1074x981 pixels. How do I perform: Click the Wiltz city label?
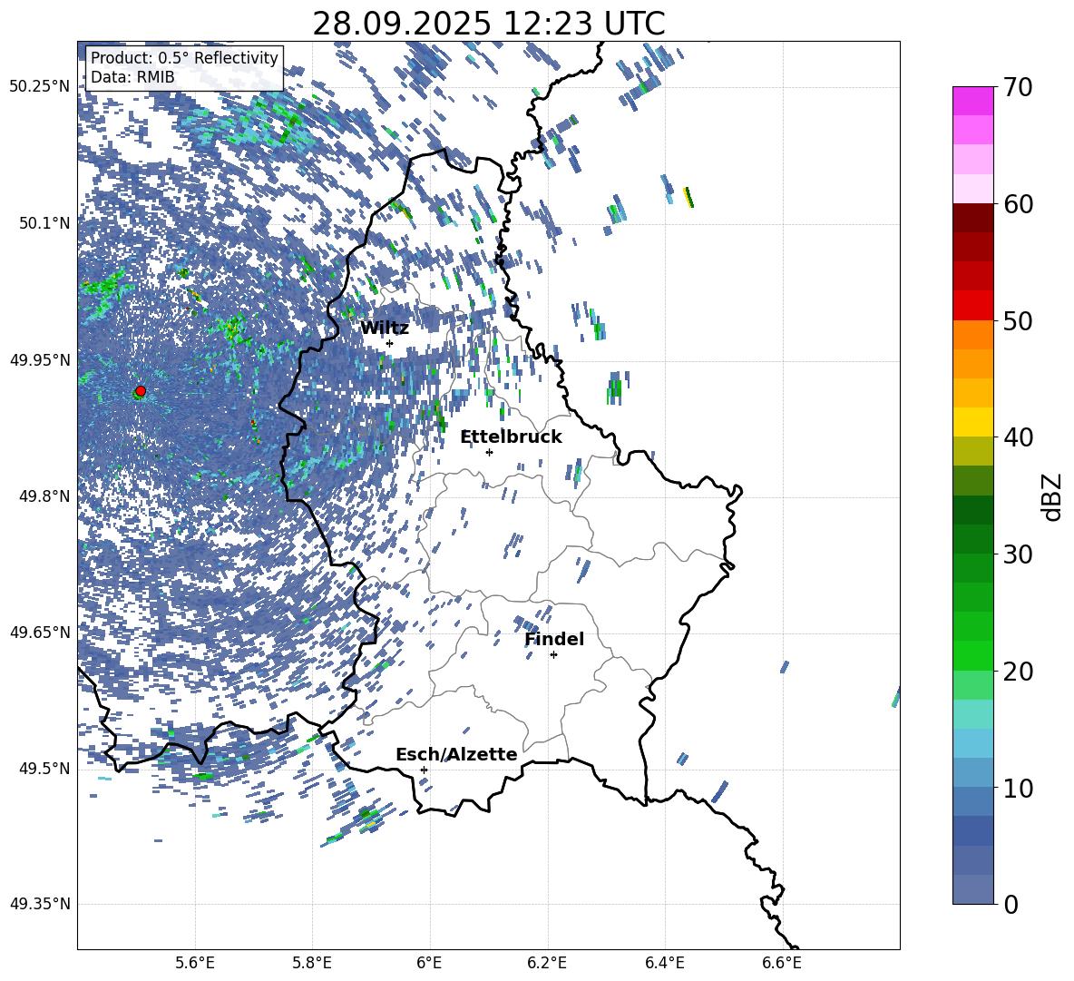tap(385, 329)
